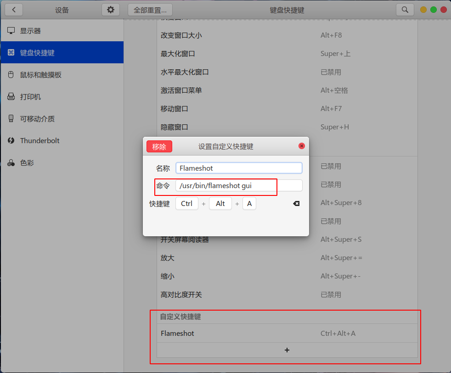Screen dimensions: 451x373
Task: Go back using the header back arrow
Action: 14,10
